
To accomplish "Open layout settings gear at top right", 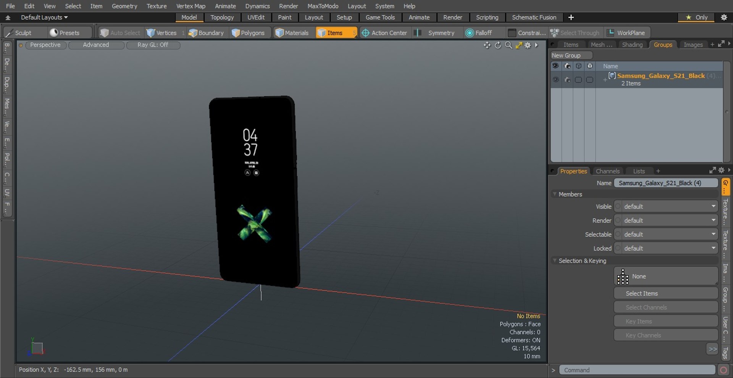I will [724, 17].
